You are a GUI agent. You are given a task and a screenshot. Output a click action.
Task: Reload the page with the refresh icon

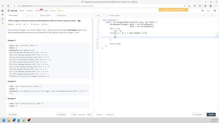click(8, 6)
